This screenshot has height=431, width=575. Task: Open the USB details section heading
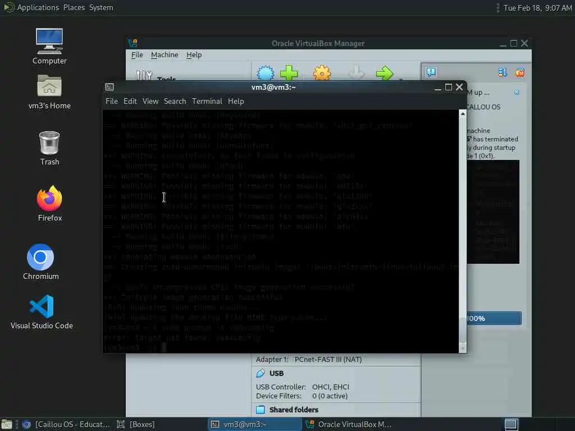[276, 373]
